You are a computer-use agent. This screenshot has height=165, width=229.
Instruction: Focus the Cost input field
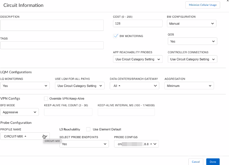[138, 23]
